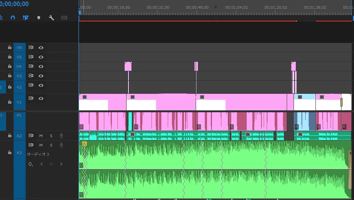
Task: Toggle track lock on A2
Action: pyautogui.click(x=10, y=135)
